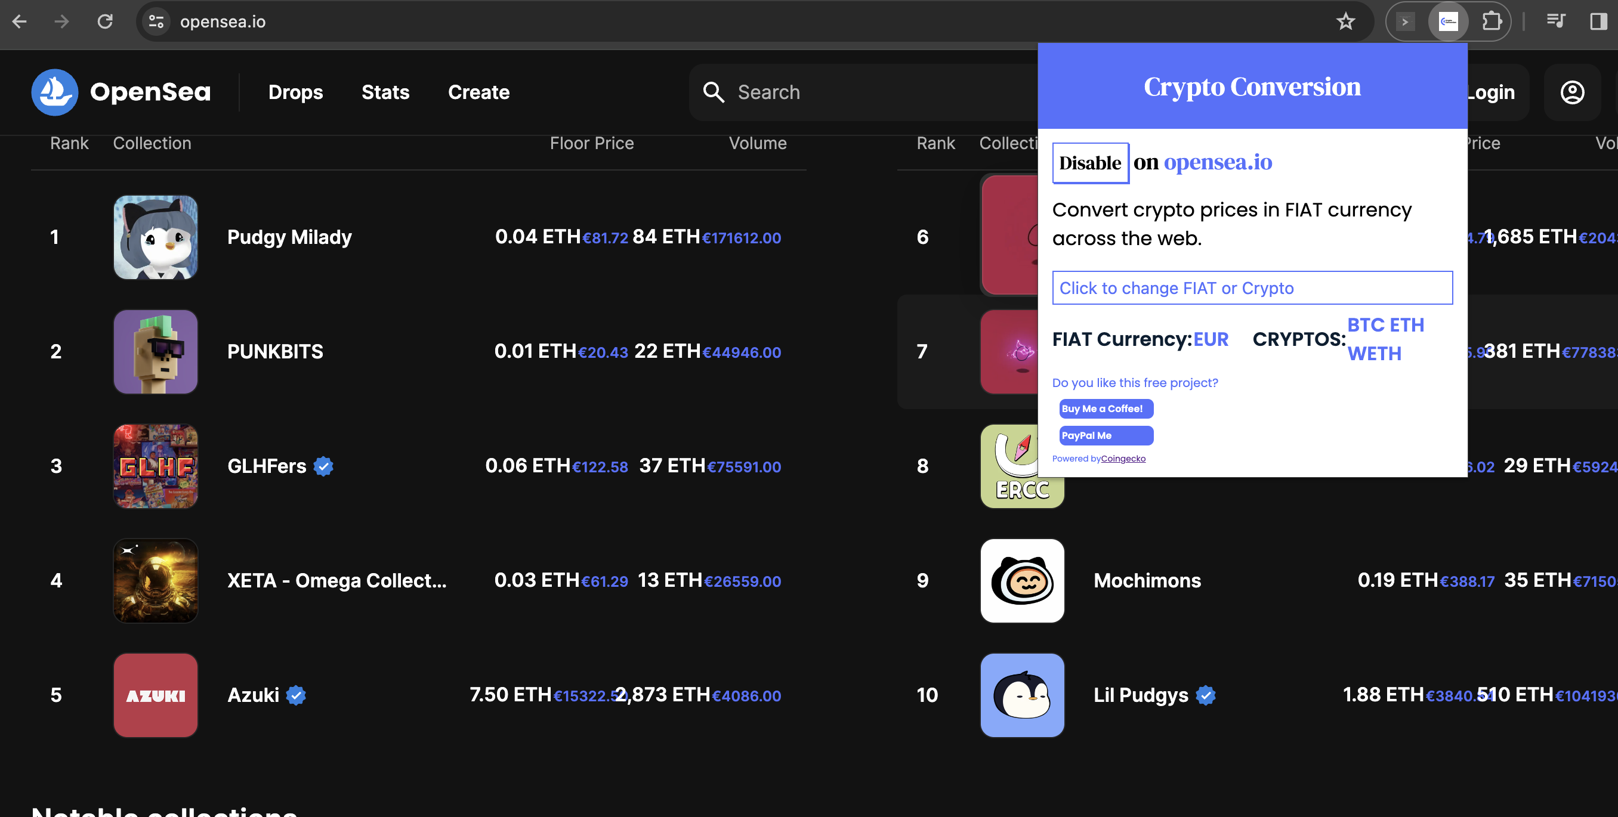Open the Coingecko link
1618x817 pixels.
click(1123, 459)
